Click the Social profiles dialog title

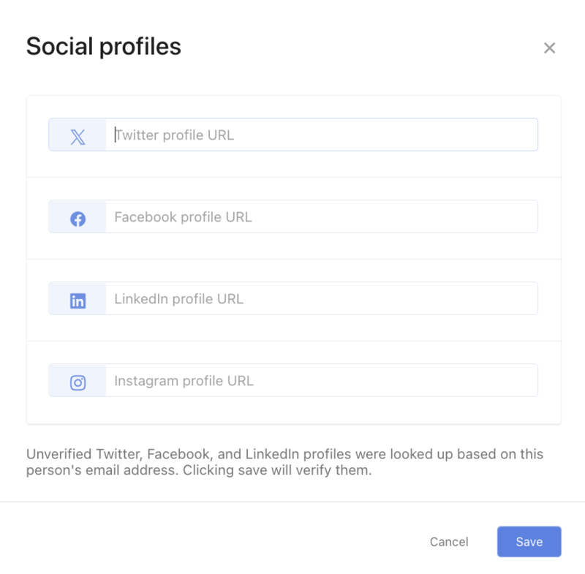(104, 46)
